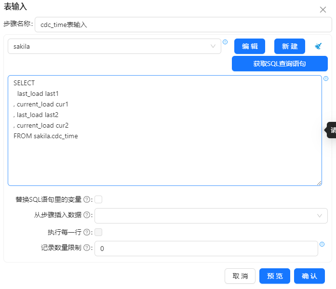Click the help icon next to 执行每一行

87,232
